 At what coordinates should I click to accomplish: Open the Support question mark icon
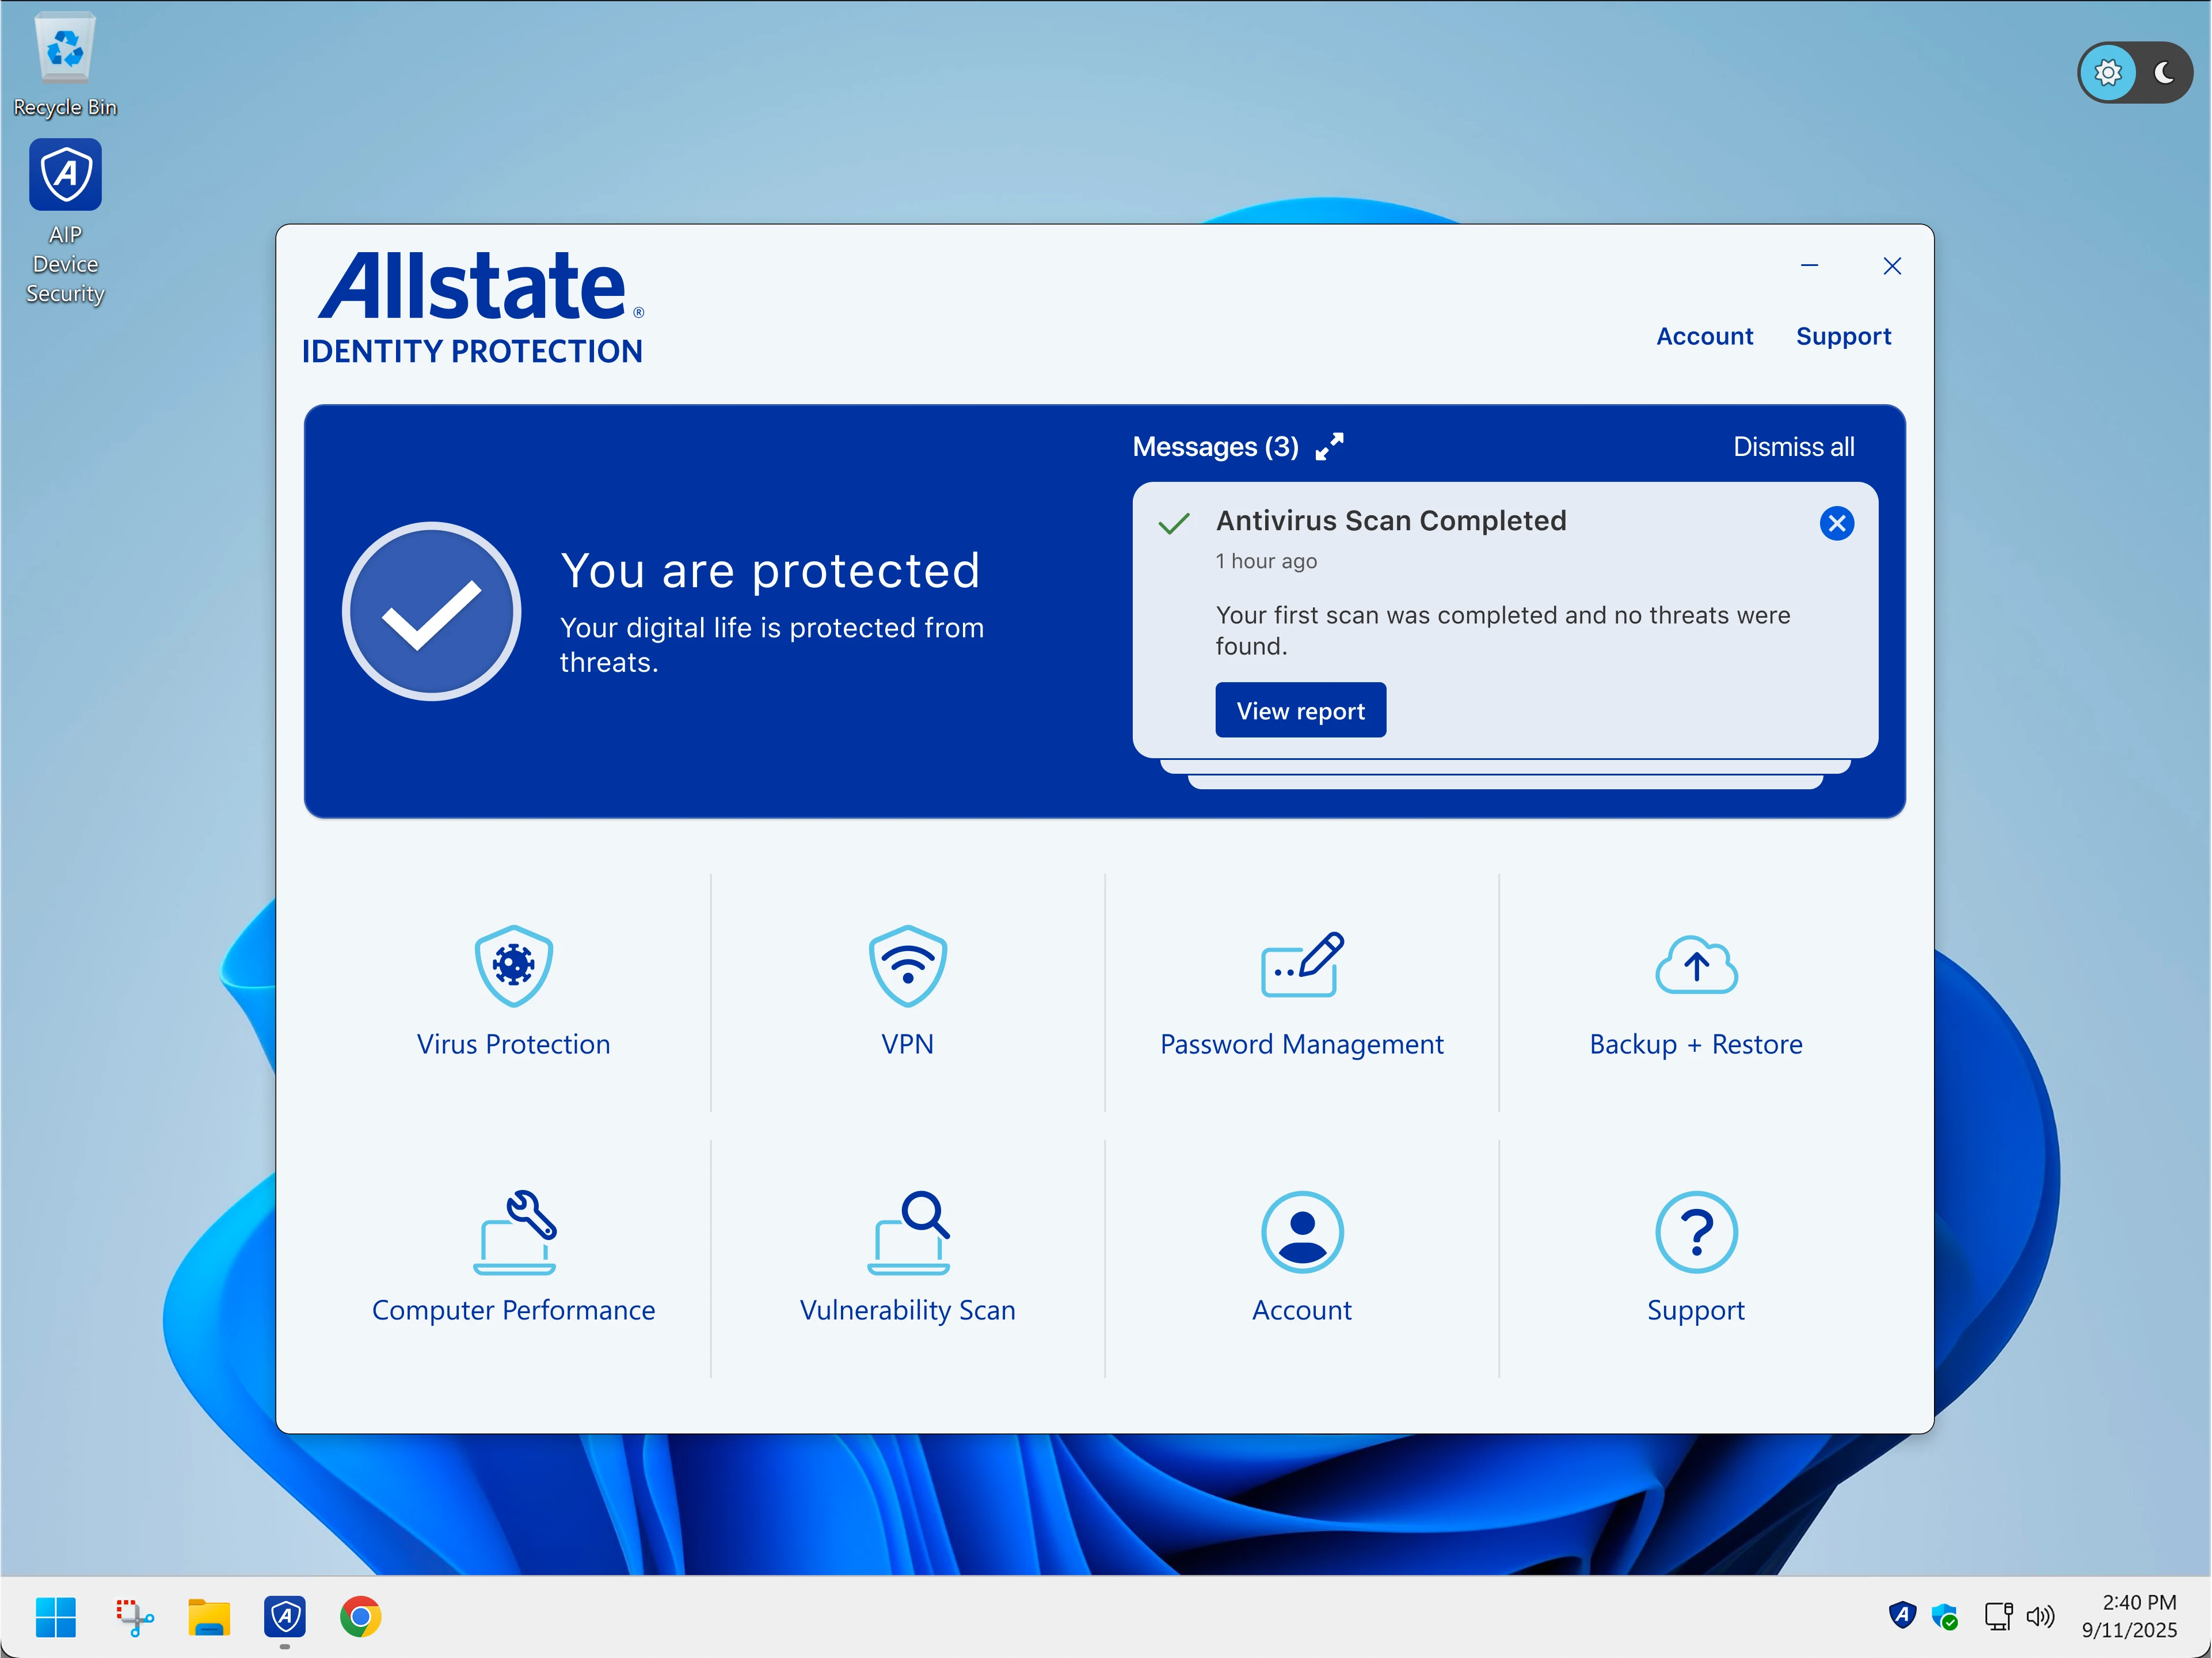[1696, 1232]
